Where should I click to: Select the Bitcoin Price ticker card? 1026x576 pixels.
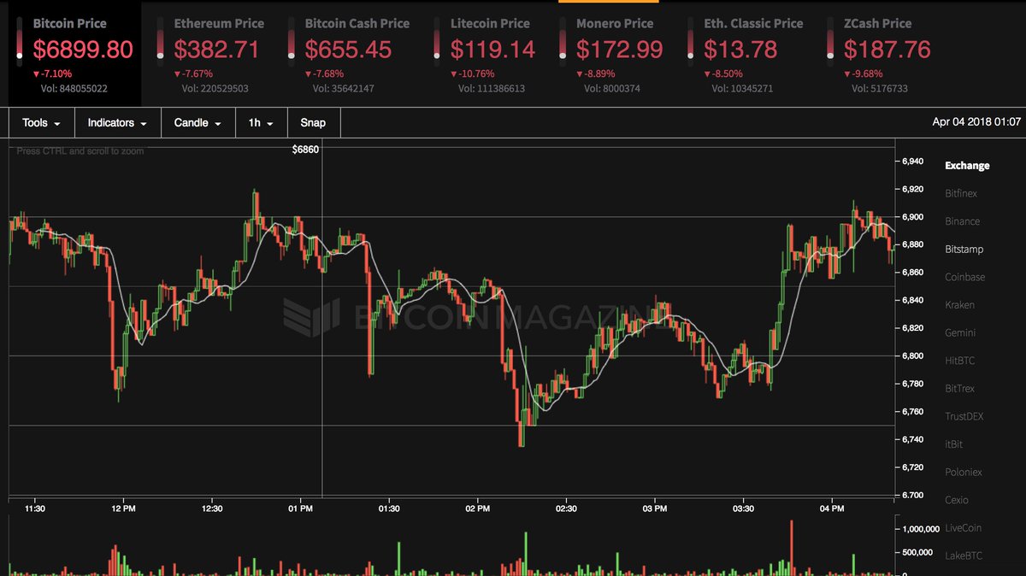click(x=73, y=53)
